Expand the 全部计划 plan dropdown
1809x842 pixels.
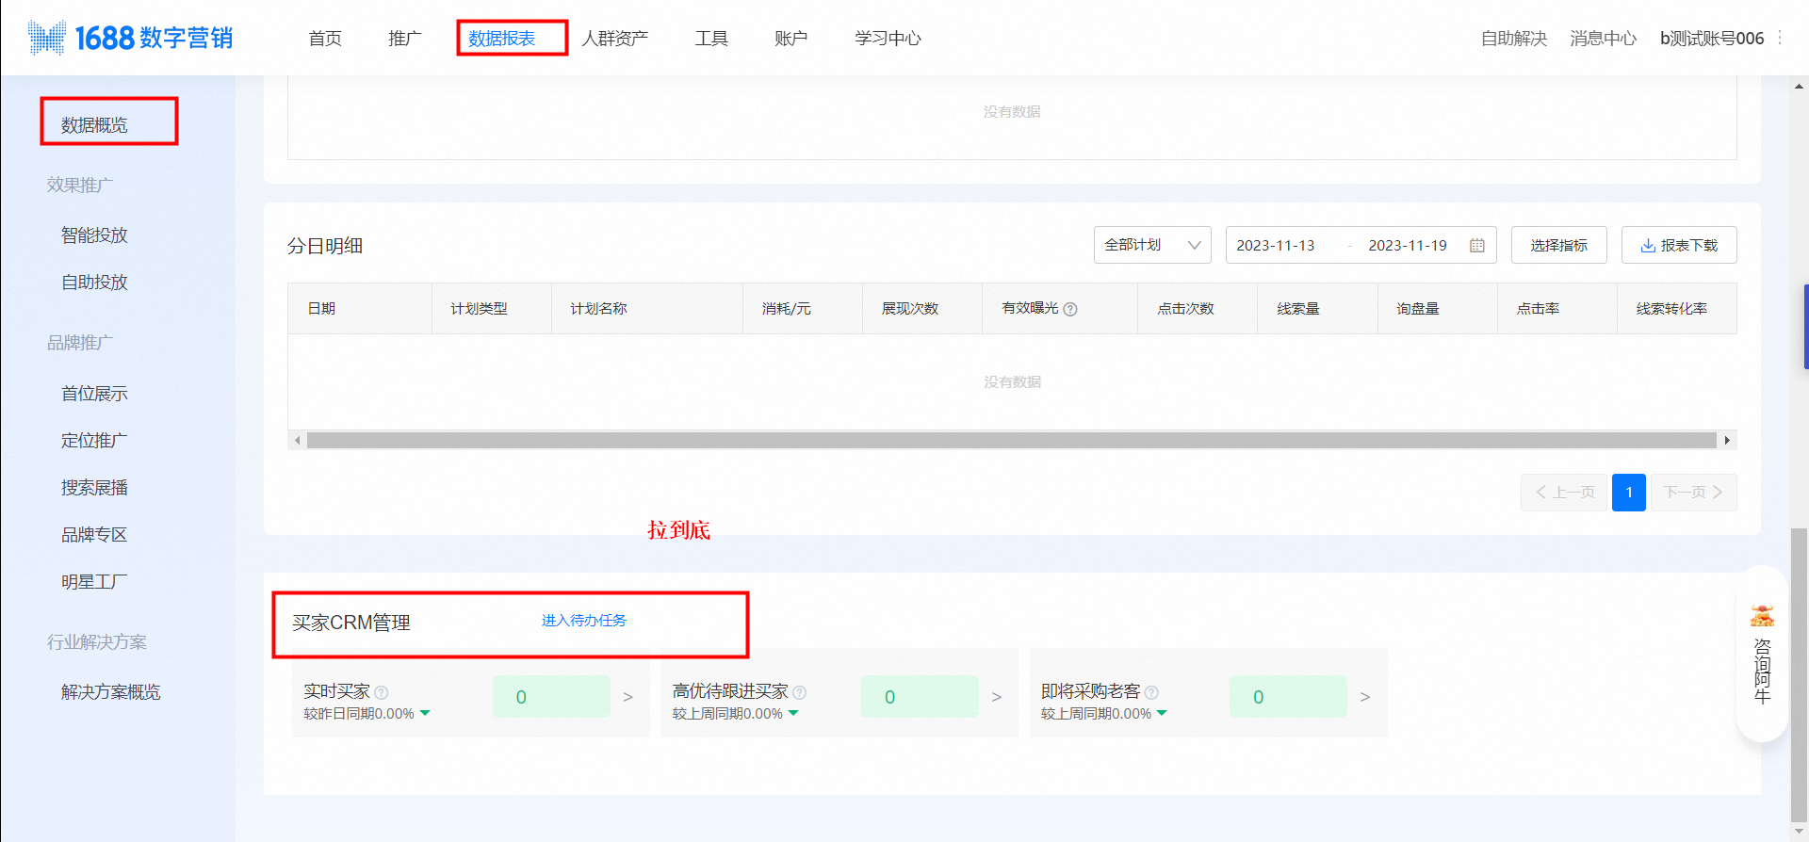coord(1151,245)
